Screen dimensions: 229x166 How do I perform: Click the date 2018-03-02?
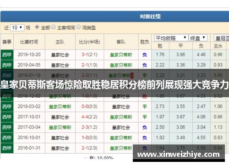29,106
